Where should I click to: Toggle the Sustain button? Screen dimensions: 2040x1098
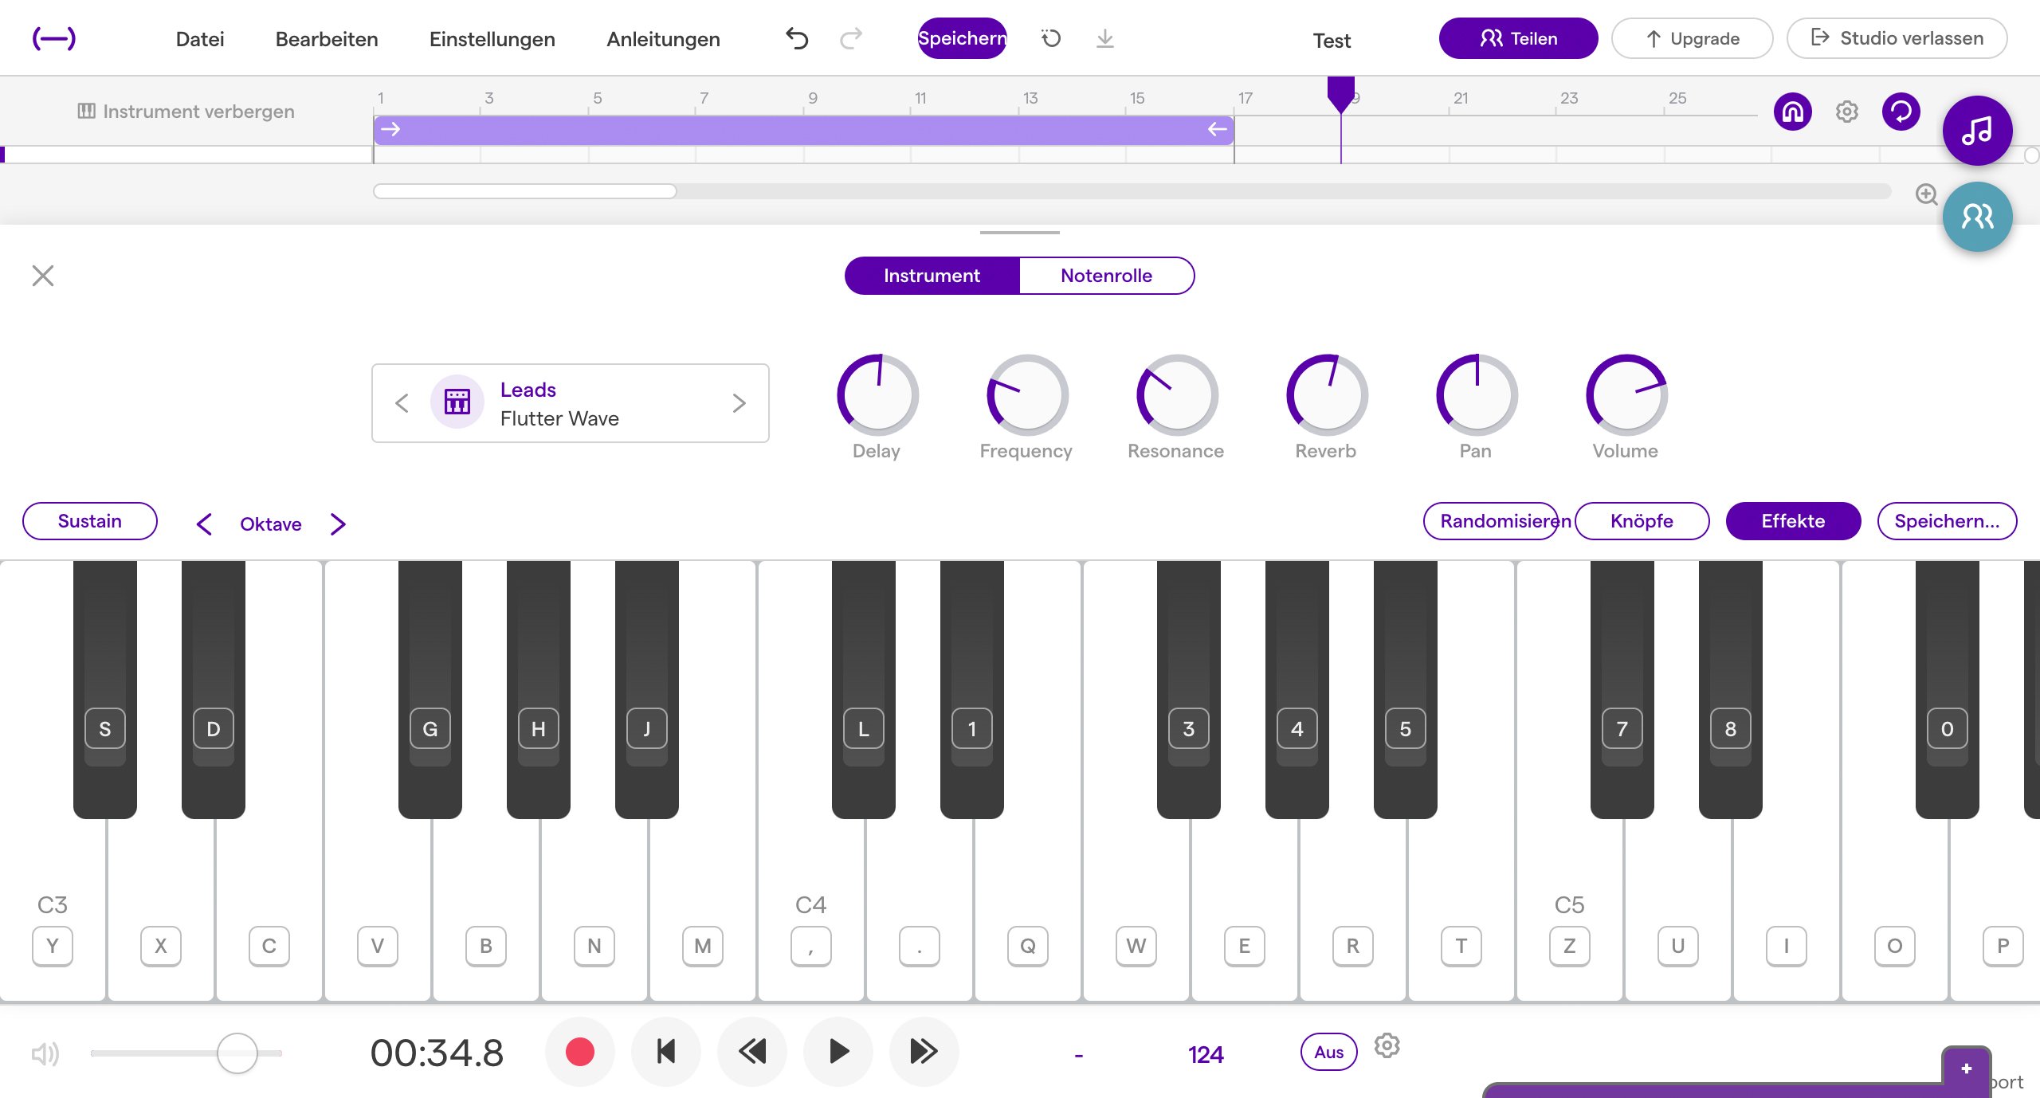90,521
